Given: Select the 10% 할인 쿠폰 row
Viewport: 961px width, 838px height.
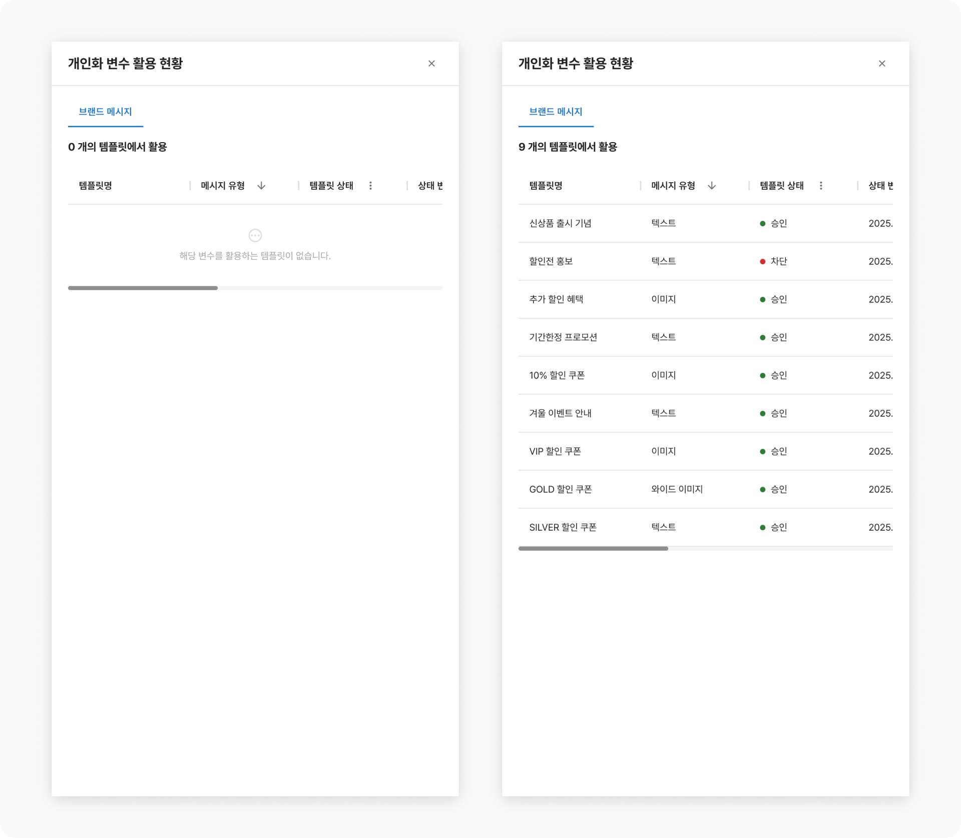Looking at the screenshot, I should 557,375.
